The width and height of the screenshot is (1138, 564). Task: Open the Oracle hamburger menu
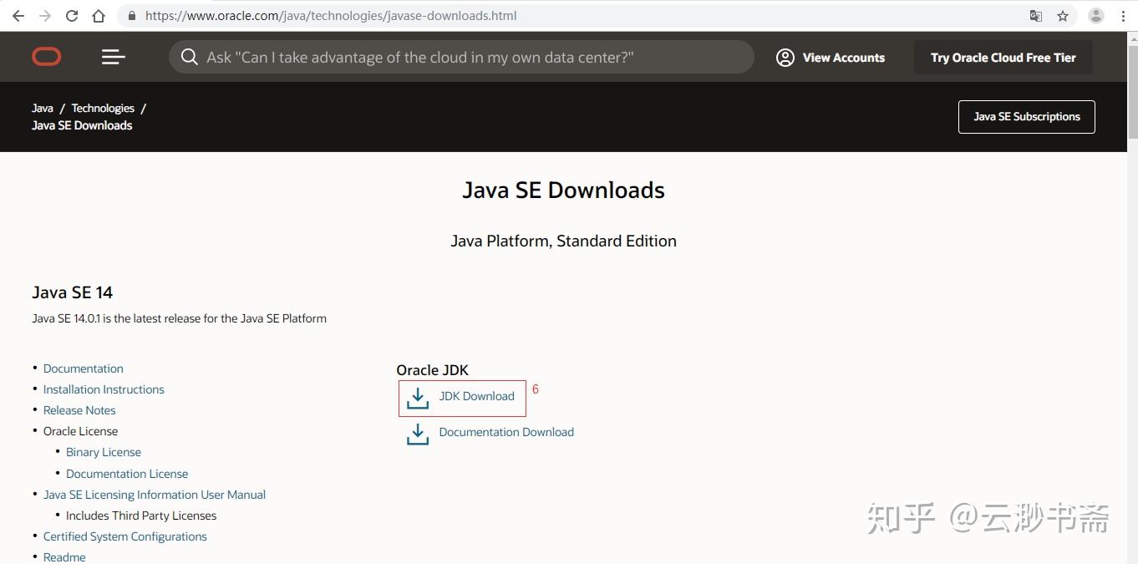click(113, 57)
